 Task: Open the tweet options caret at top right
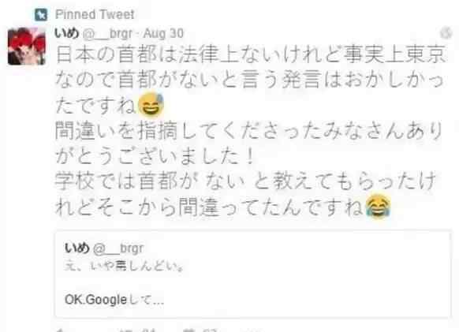pos(446,33)
